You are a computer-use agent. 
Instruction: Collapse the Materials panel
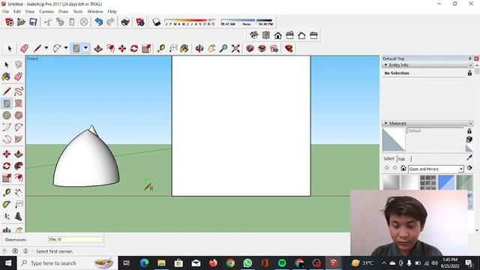pos(385,123)
